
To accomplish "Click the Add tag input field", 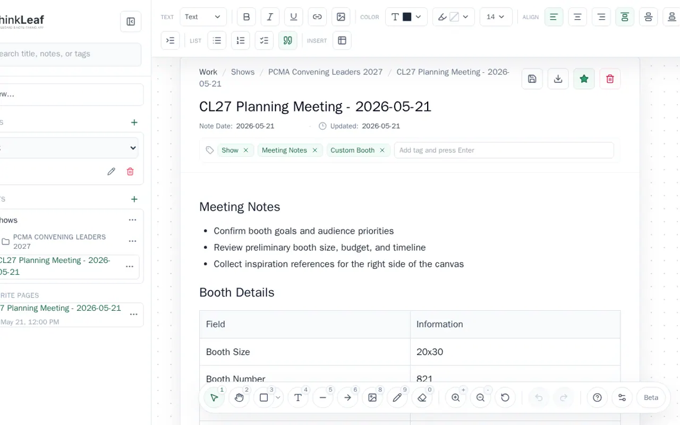I will (x=504, y=150).
